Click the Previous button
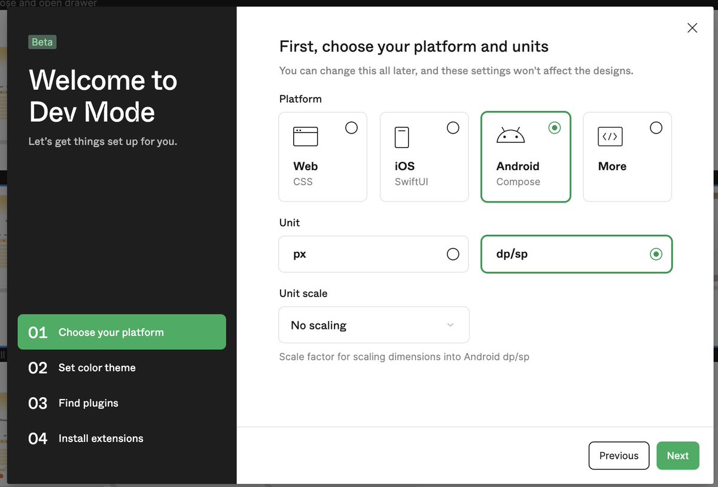 (619, 455)
